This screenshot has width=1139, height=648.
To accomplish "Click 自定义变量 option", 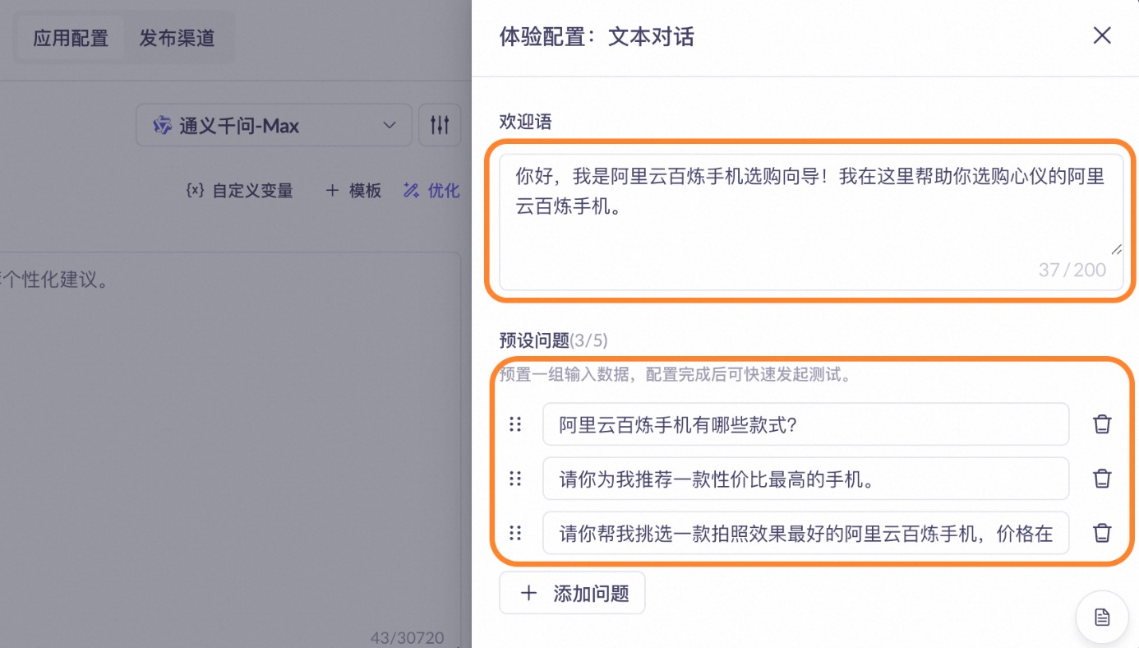I will 240,191.
